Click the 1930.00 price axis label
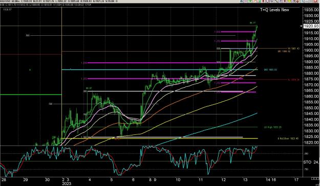This screenshot has width=320, height=186. coord(311,15)
